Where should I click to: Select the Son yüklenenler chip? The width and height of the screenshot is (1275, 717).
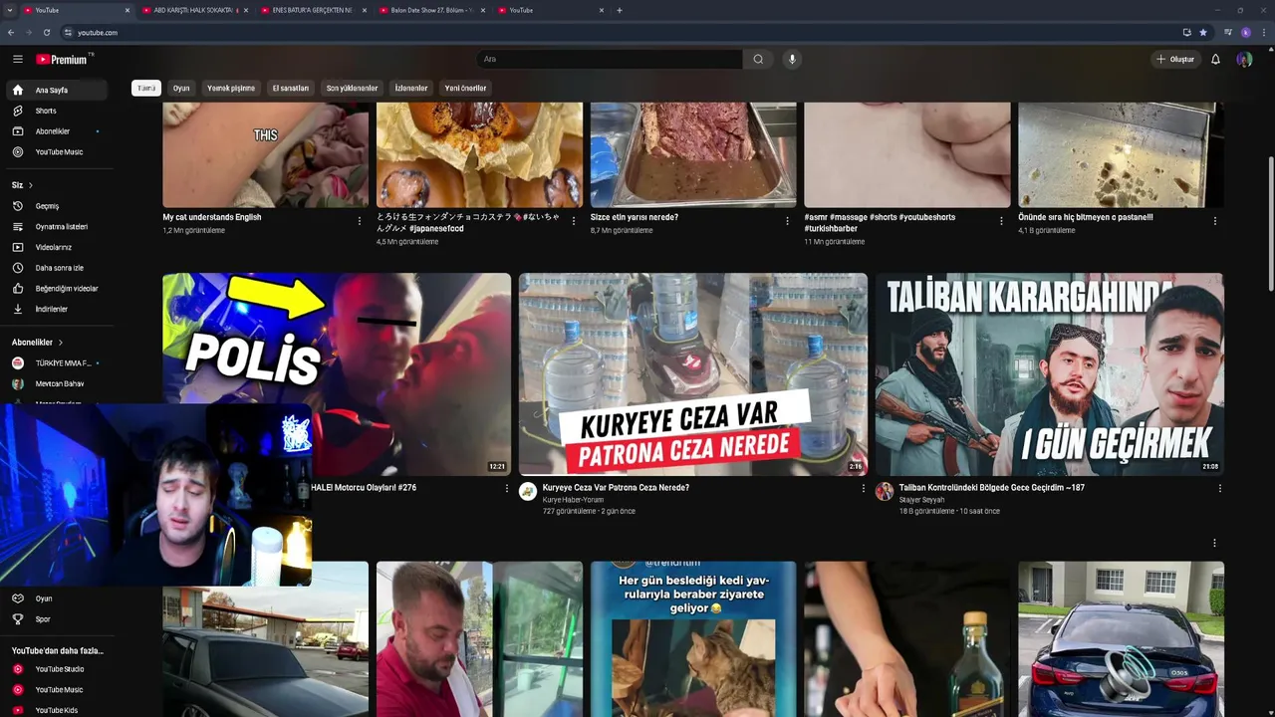[x=352, y=88]
